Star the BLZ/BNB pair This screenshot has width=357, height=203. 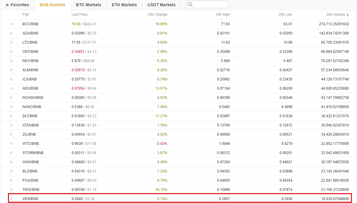[11, 171]
